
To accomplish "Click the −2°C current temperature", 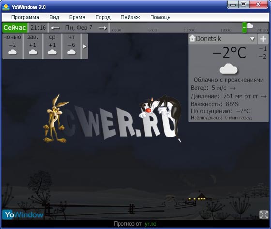I will (x=229, y=52).
